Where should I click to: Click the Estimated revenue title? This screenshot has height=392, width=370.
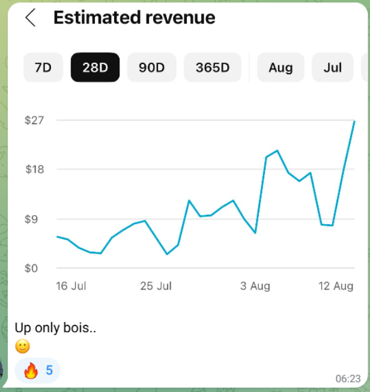[134, 18]
